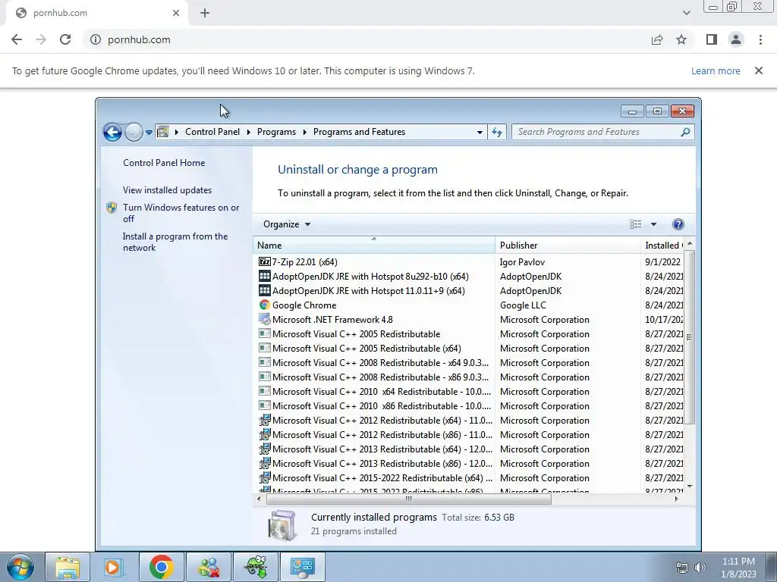
Task: Select Visual C++ 2012 Redistributable (x64) entry
Action: coord(375,420)
